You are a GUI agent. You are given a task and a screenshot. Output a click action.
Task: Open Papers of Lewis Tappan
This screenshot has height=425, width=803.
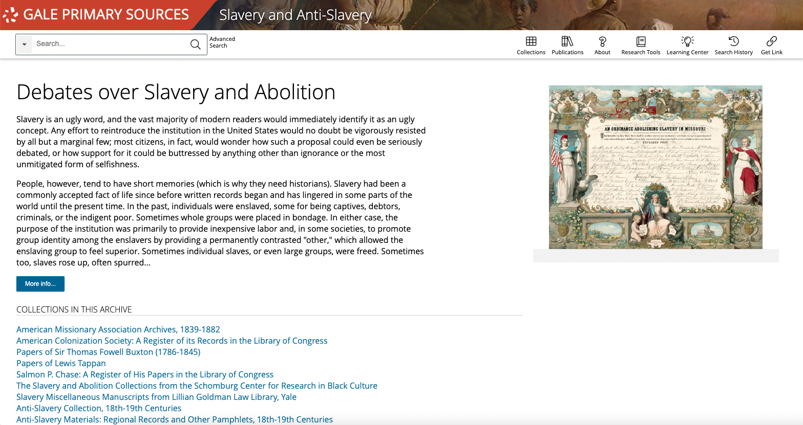click(61, 363)
